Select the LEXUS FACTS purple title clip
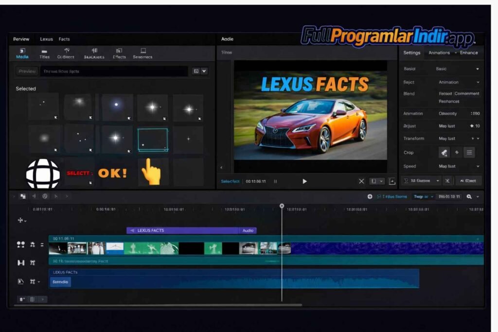 (182, 230)
